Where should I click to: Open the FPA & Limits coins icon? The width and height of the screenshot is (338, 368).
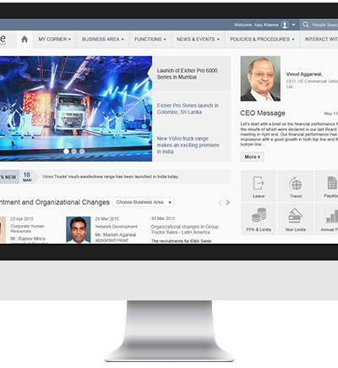point(259,215)
